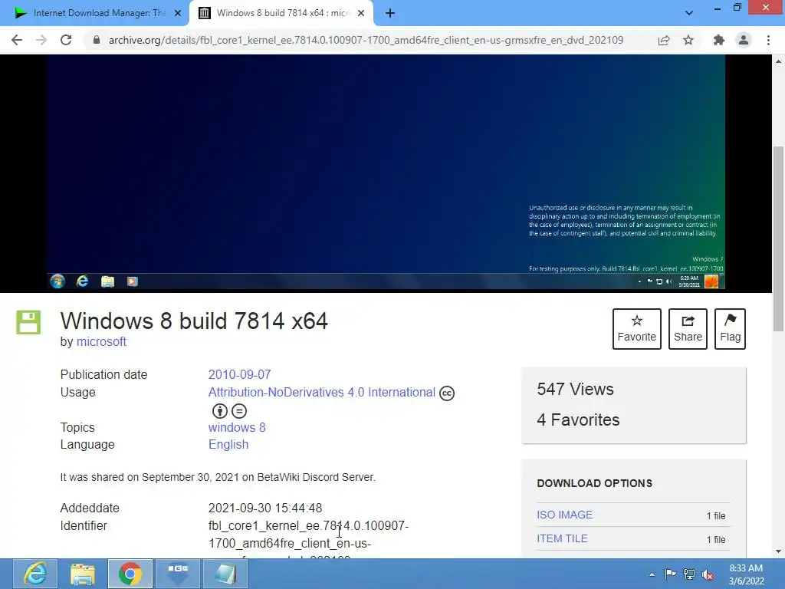This screenshot has height=589, width=785.
Task: Bookmark this page with star icon
Action: coord(688,40)
